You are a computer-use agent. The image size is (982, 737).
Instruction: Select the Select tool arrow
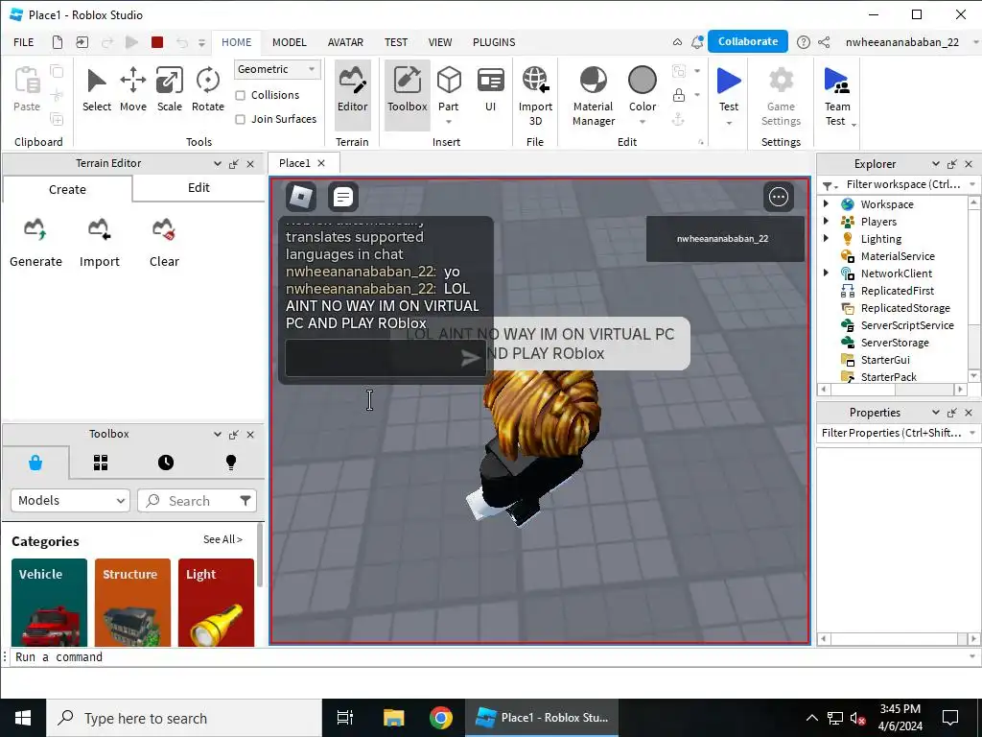(97, 89)
